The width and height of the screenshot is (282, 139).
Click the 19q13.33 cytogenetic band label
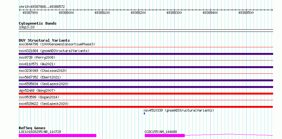tap(27, 27)
